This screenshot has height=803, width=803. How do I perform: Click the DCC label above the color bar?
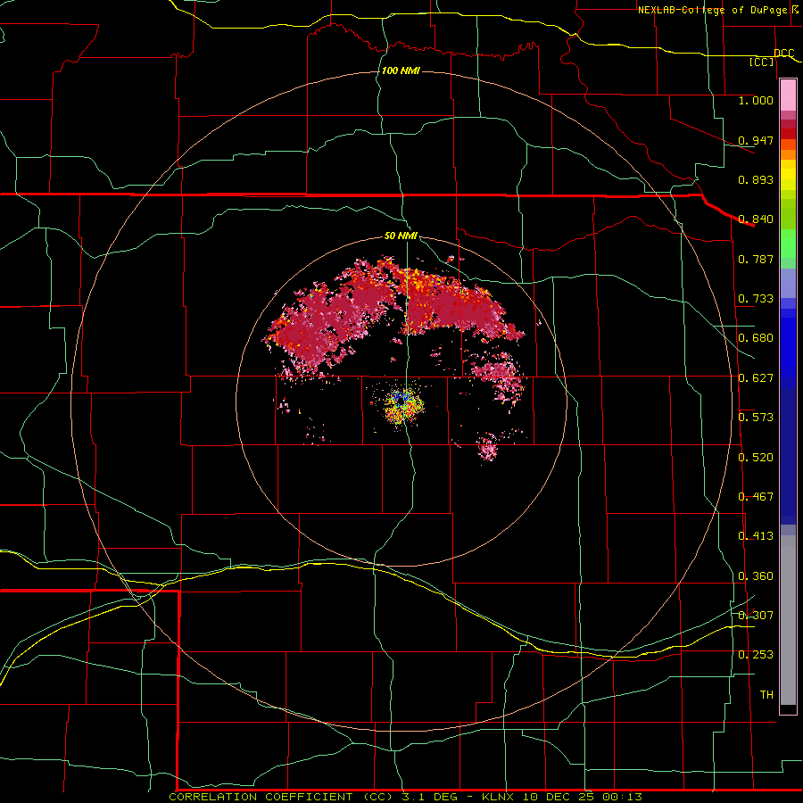click(783, 54)
